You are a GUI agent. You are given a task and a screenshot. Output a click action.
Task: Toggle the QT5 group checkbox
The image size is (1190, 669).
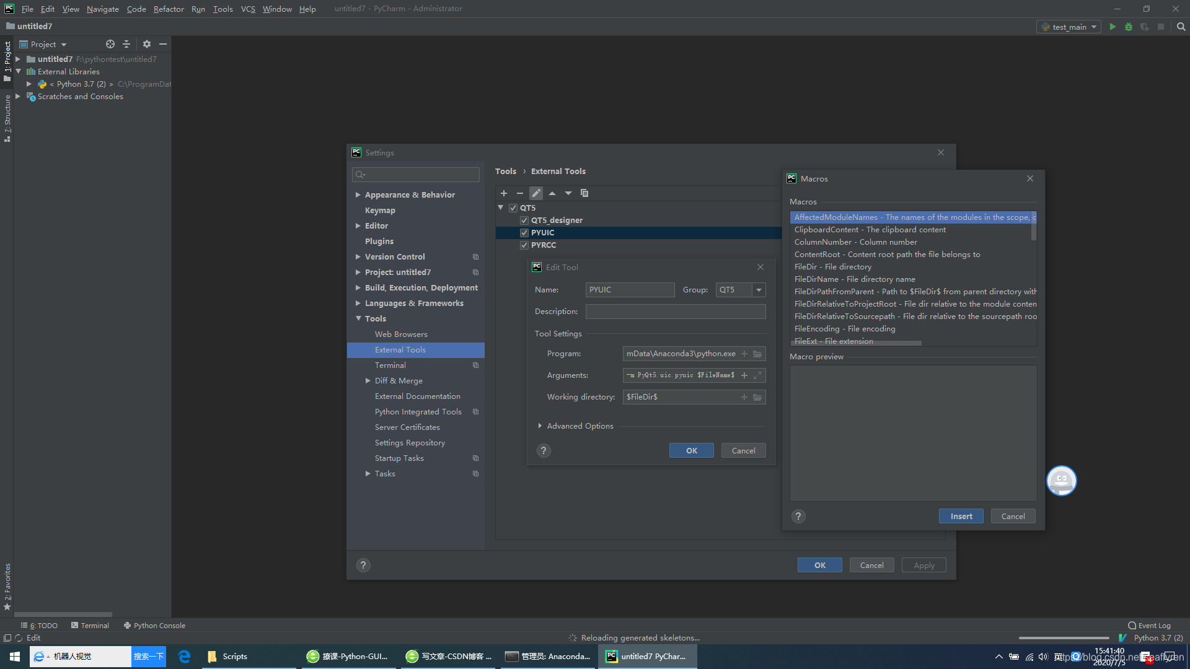click(513, 208)
